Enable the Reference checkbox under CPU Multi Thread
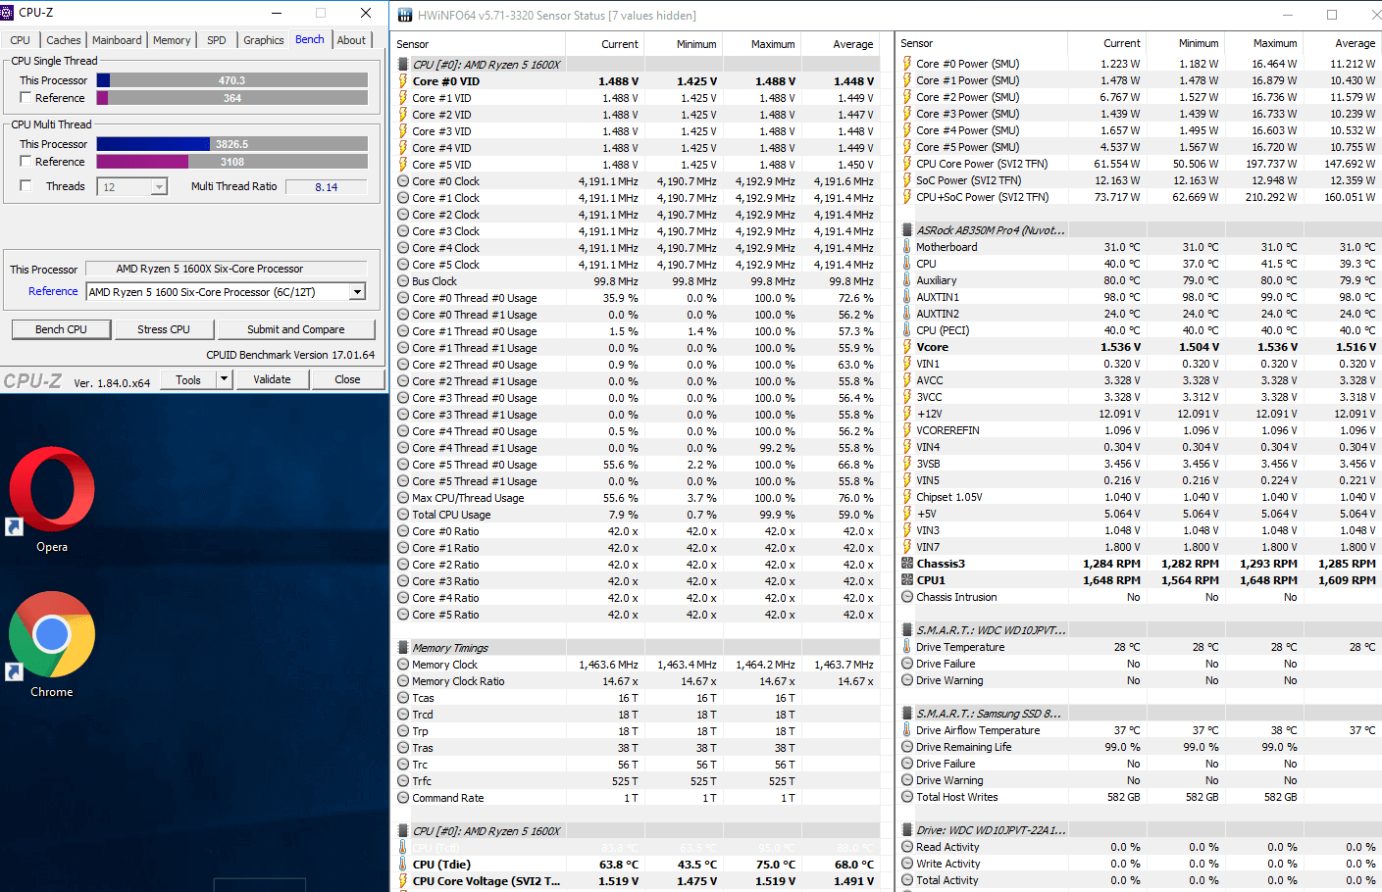The width and height of the screenshot is (1382, 892). [x=26, y=162]
